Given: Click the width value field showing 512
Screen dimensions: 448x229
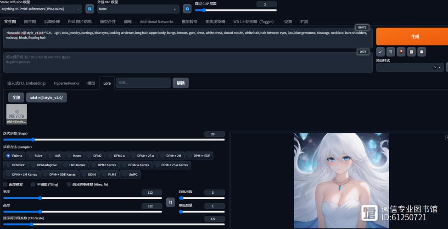Looking at the screenshot, I should coord(152,192).
